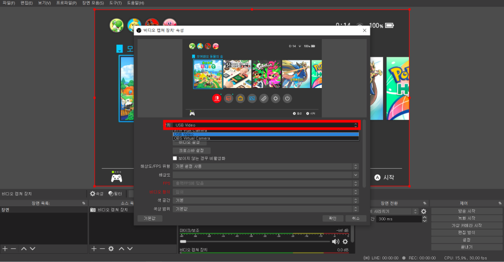Open the 필터 filters button
The width and height of the screenshot is (504, 262).
115,194
